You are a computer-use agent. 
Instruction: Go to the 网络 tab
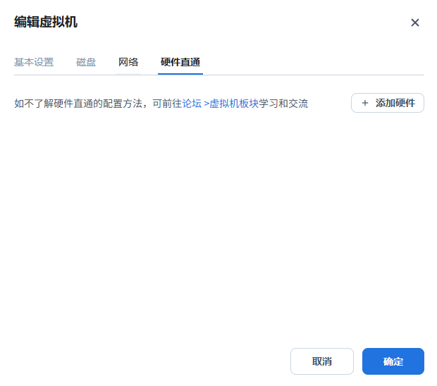point(128,62)
